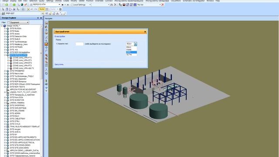This screenshot has height=157, width=279.
Task: Close the Design Explorer panel
Action: point(41,18)
